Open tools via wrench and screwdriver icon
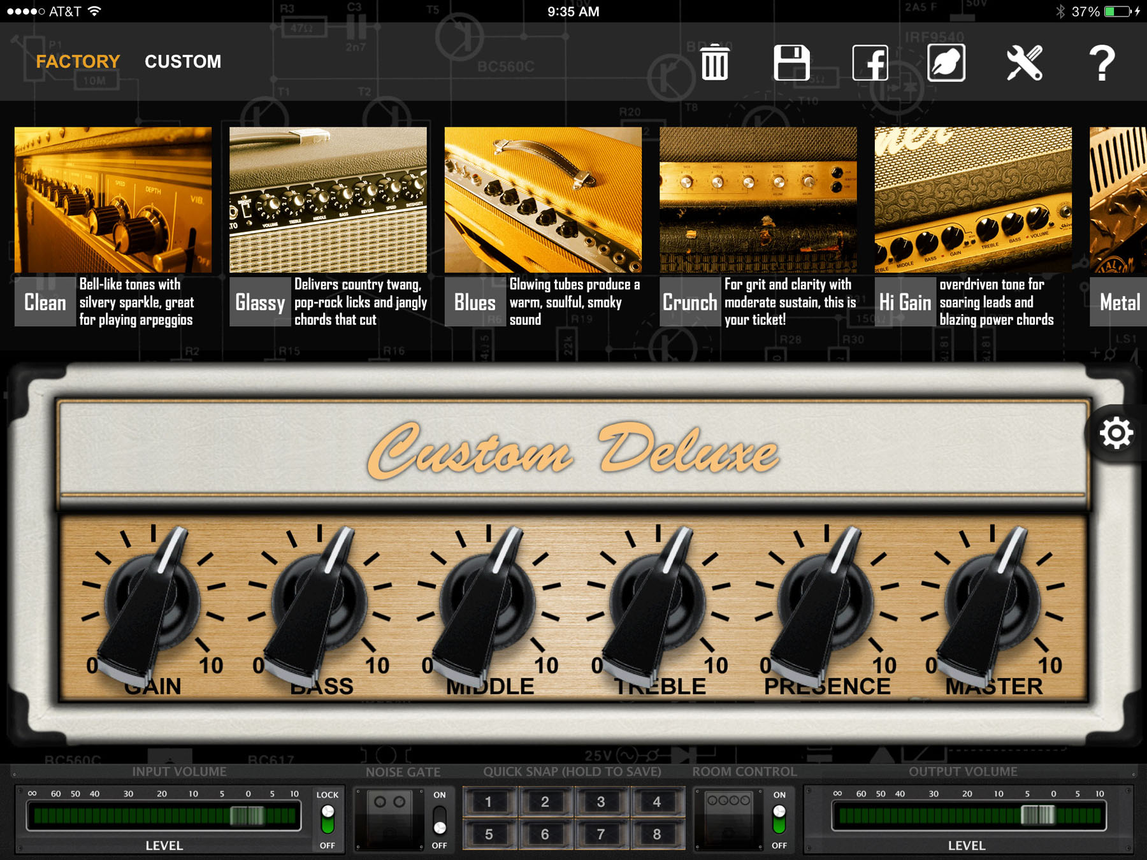Image resolution: width=1147 pixels, height=860 pixels. (1024, 62)
